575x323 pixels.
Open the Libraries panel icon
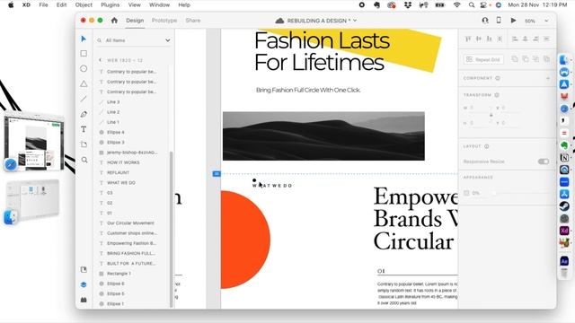pos(84,269)
